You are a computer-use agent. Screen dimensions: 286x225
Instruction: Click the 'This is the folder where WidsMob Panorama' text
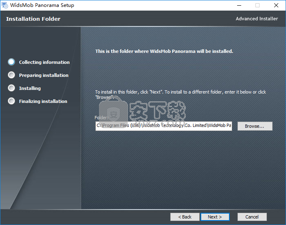(x=164, y=51)
